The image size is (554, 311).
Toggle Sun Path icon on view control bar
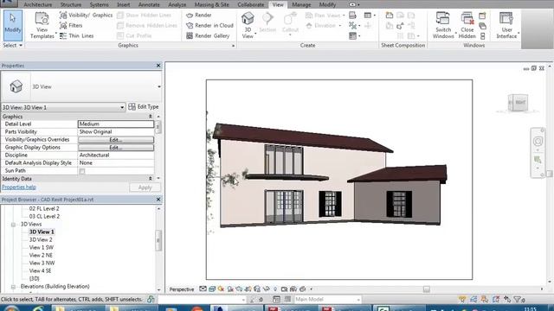[x=222, y=289]
